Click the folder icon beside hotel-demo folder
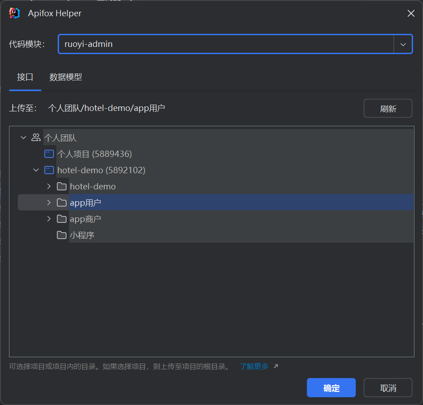 click(x=62, y=186)
